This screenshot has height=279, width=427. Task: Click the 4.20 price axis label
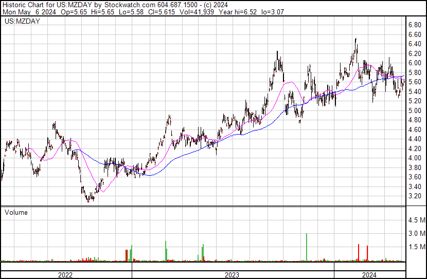point(415,148)
